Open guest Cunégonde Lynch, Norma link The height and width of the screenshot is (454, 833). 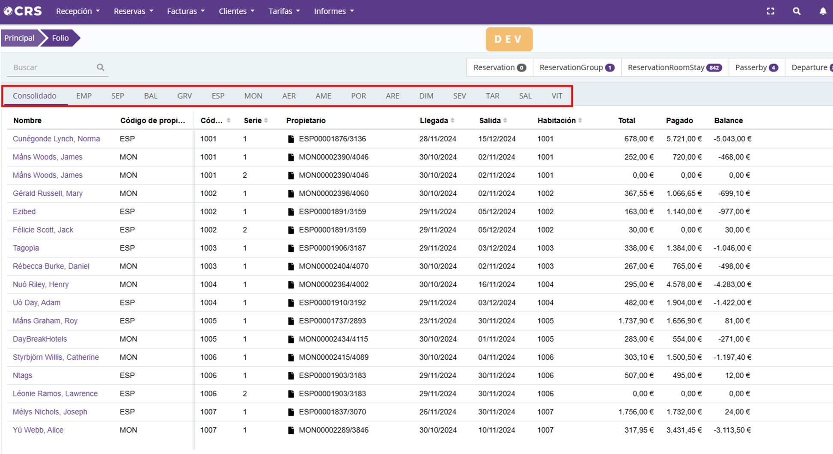[x=56, y=139]
